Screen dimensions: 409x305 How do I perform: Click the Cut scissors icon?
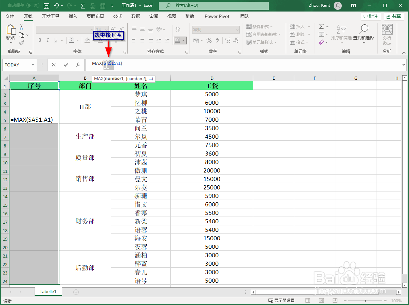pyautogui.click(x=21, y=27)
